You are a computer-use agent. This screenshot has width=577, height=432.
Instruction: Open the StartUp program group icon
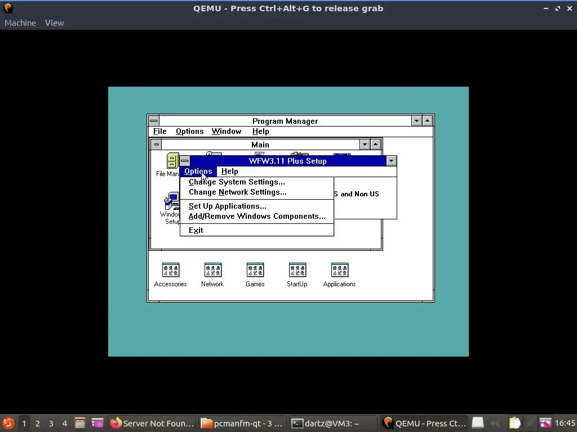[298, 270]
